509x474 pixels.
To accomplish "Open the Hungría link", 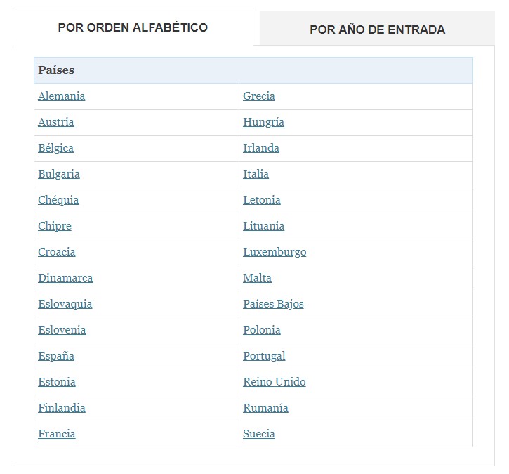I will tap(264, 122).
